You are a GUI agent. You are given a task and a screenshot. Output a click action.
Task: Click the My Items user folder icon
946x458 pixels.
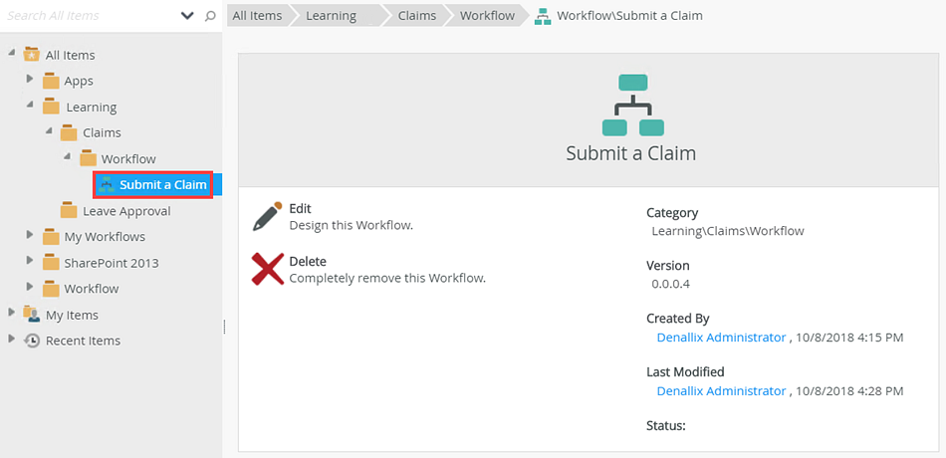tap(32, 314)
